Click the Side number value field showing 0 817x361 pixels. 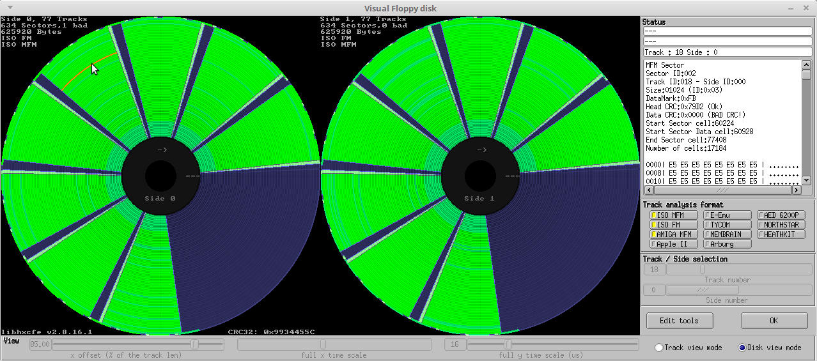655,290
